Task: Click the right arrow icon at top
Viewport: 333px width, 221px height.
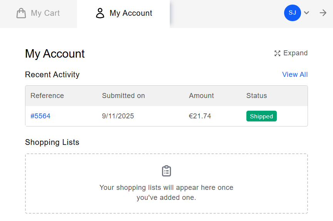Action: point(323,13)
